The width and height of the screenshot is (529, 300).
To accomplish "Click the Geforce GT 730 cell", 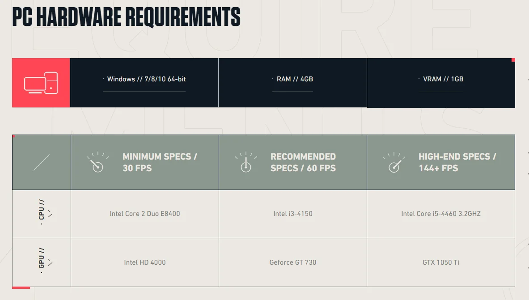I will click(x=293, y=262).
